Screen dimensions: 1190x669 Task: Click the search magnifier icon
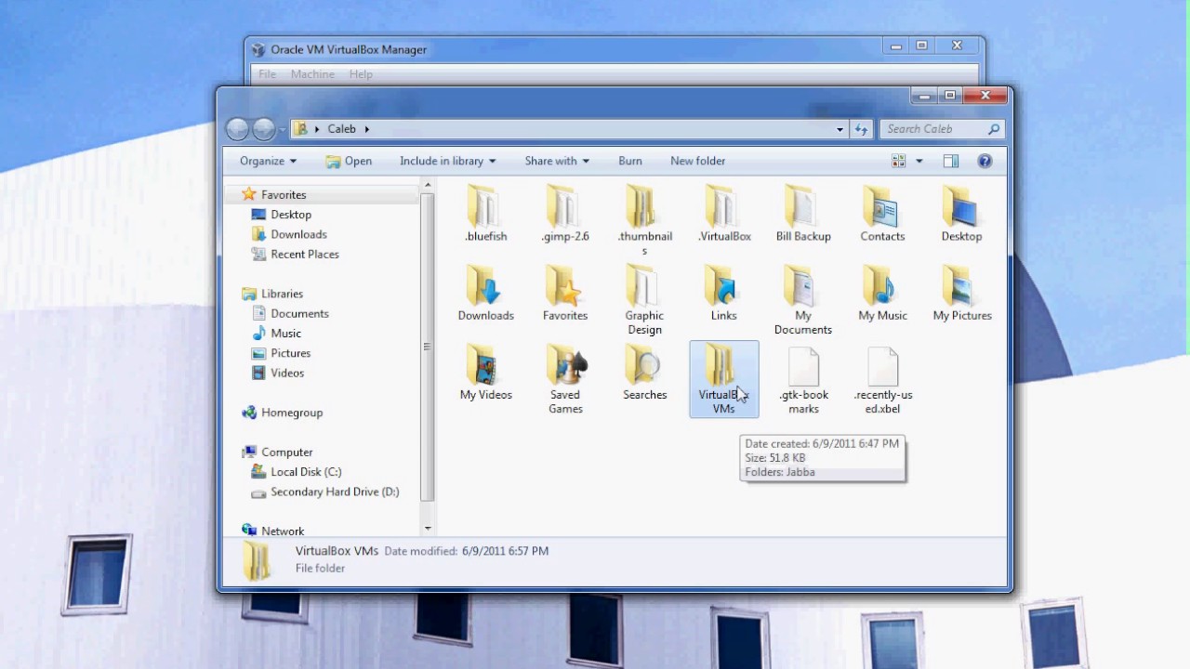click(993, 129)
